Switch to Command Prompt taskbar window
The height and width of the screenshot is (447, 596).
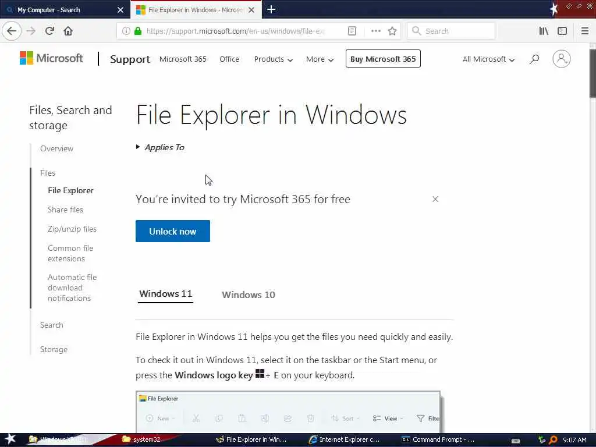point(438,439)
